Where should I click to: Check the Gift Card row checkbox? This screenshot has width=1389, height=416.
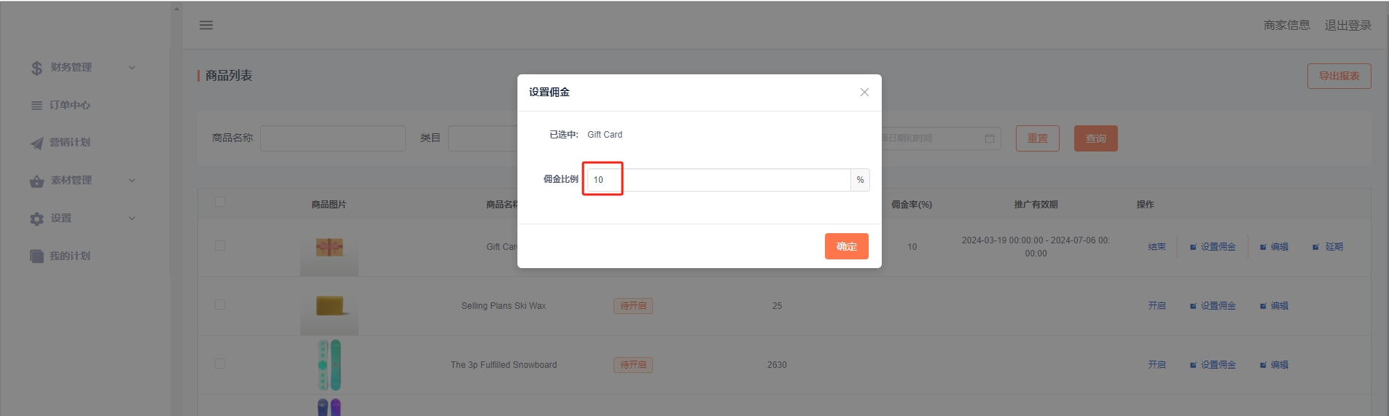[x=220, y=246]
